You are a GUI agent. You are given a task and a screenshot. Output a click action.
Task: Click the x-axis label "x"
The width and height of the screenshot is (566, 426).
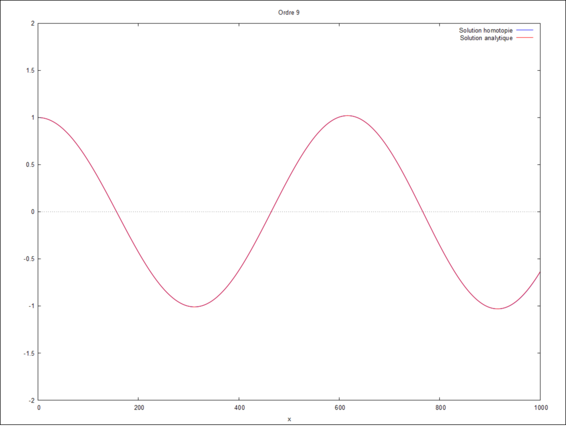tap(289, 419)
